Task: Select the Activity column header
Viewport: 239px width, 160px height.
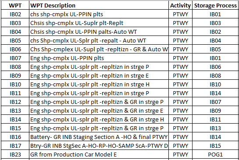Action: (181, 6)
